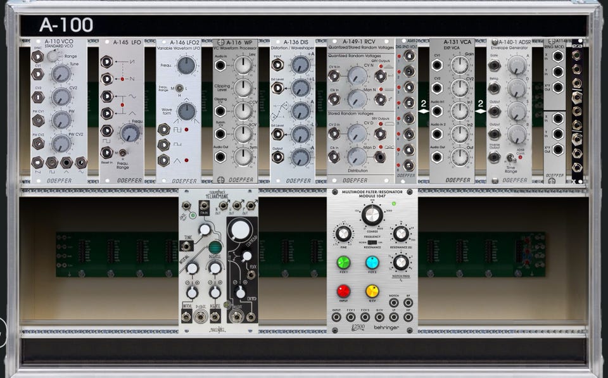Image resolution: width=608 pixels, height=378 pixels.
Task: Click the Distribution Man D knob on A-149-1
Action: [357, 156]
